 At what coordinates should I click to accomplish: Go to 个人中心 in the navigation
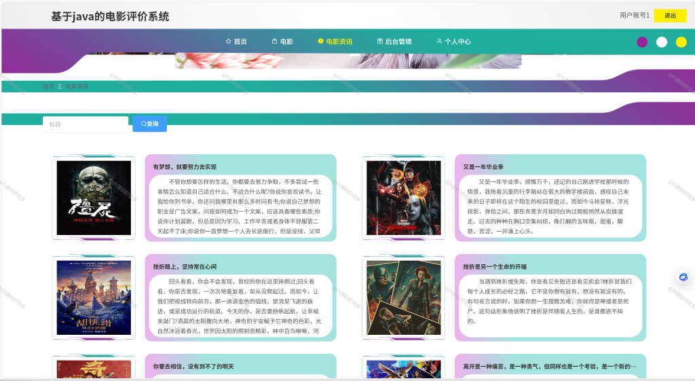point(454,41)
